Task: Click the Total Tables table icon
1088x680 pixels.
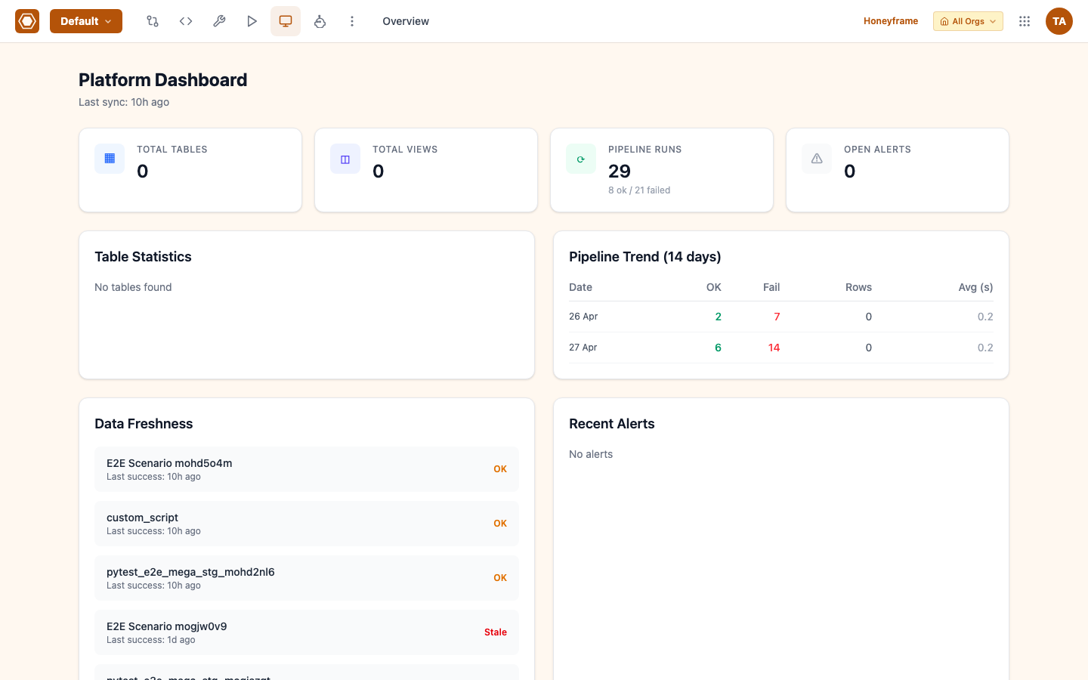Action: 110,159
